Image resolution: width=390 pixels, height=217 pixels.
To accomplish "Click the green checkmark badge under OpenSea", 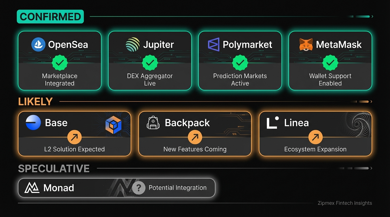I will pos(60,63).
